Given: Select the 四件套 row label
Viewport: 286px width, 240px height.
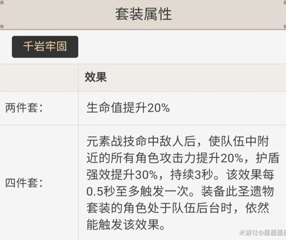Looking at the screenshot, I should (x=24, y=182).
